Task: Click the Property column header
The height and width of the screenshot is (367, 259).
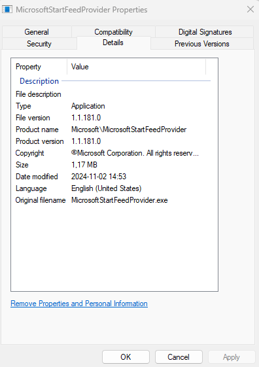Action: pyautogui.click(x=39, y=67)
